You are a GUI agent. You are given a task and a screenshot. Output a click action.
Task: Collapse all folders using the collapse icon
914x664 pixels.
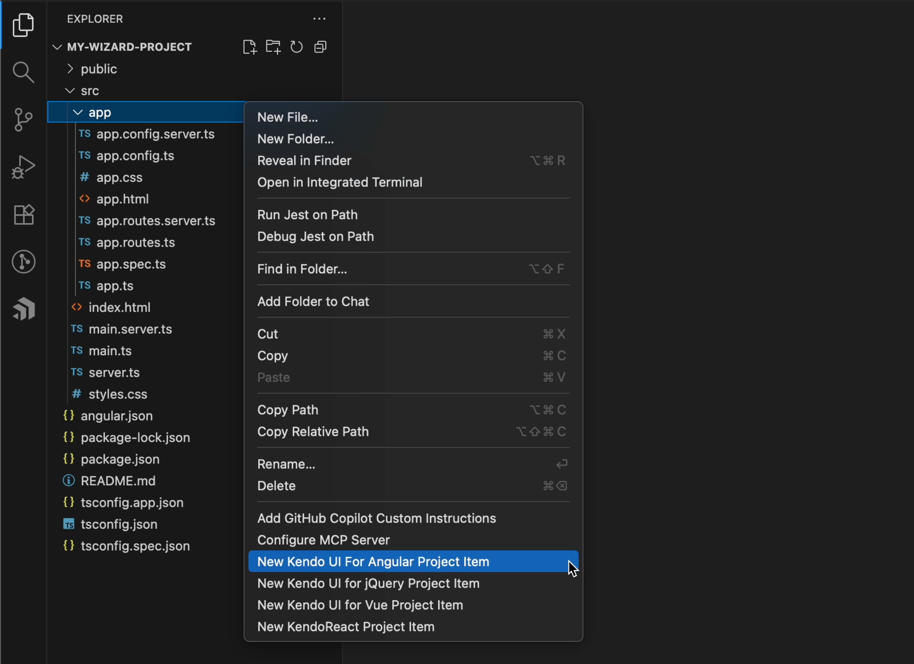coord(320,47)
